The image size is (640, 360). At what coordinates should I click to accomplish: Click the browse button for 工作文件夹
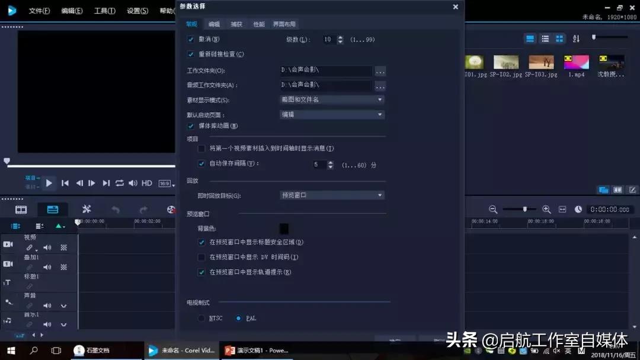coord(380,71)
